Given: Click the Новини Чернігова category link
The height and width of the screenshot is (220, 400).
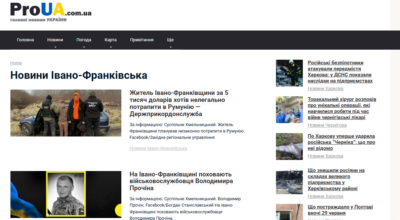Looking at the screenshot, I should 327,125.
